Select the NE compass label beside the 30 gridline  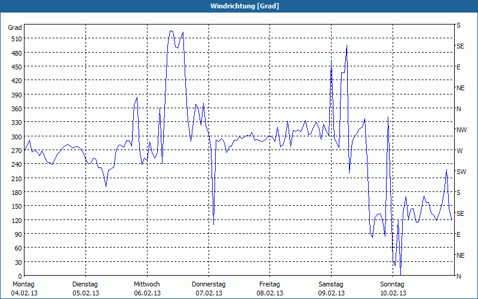tap(460, 255)
